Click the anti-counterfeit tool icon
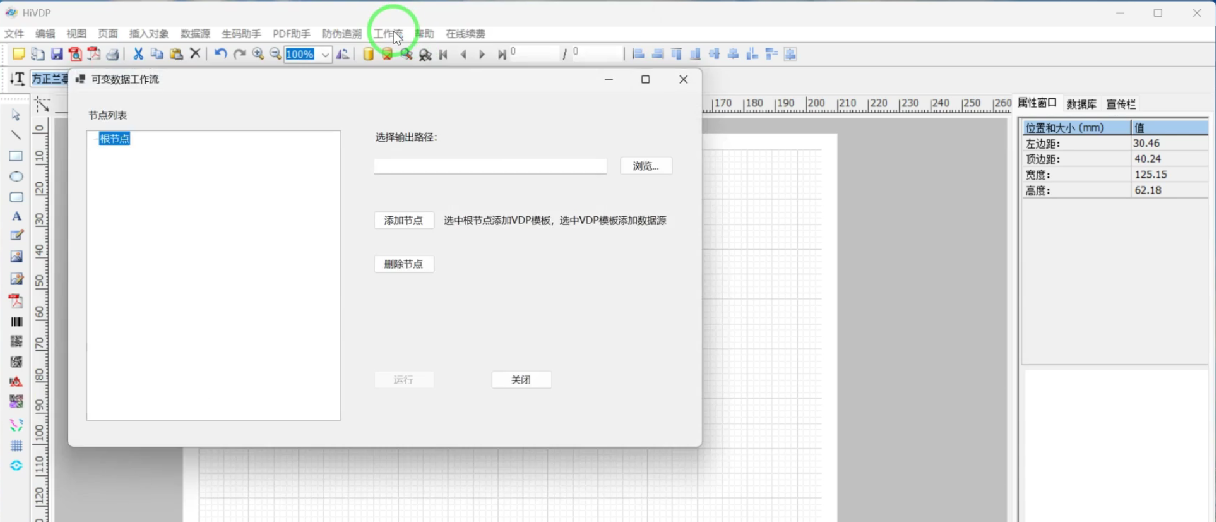Image resolution: width=1216 pixels, height=522 pixels. pos(15,381)
